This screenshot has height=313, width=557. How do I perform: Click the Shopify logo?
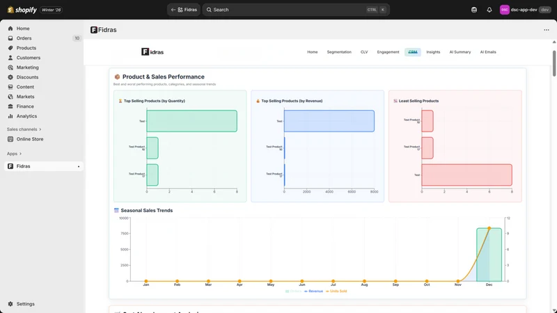(x=22, y=10)
